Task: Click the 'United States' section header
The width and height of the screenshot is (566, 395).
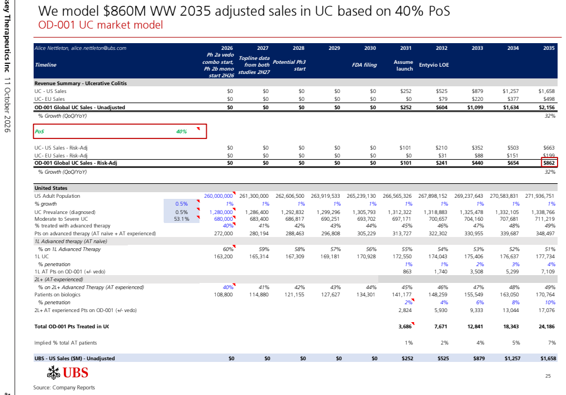Action: point(51,188)
